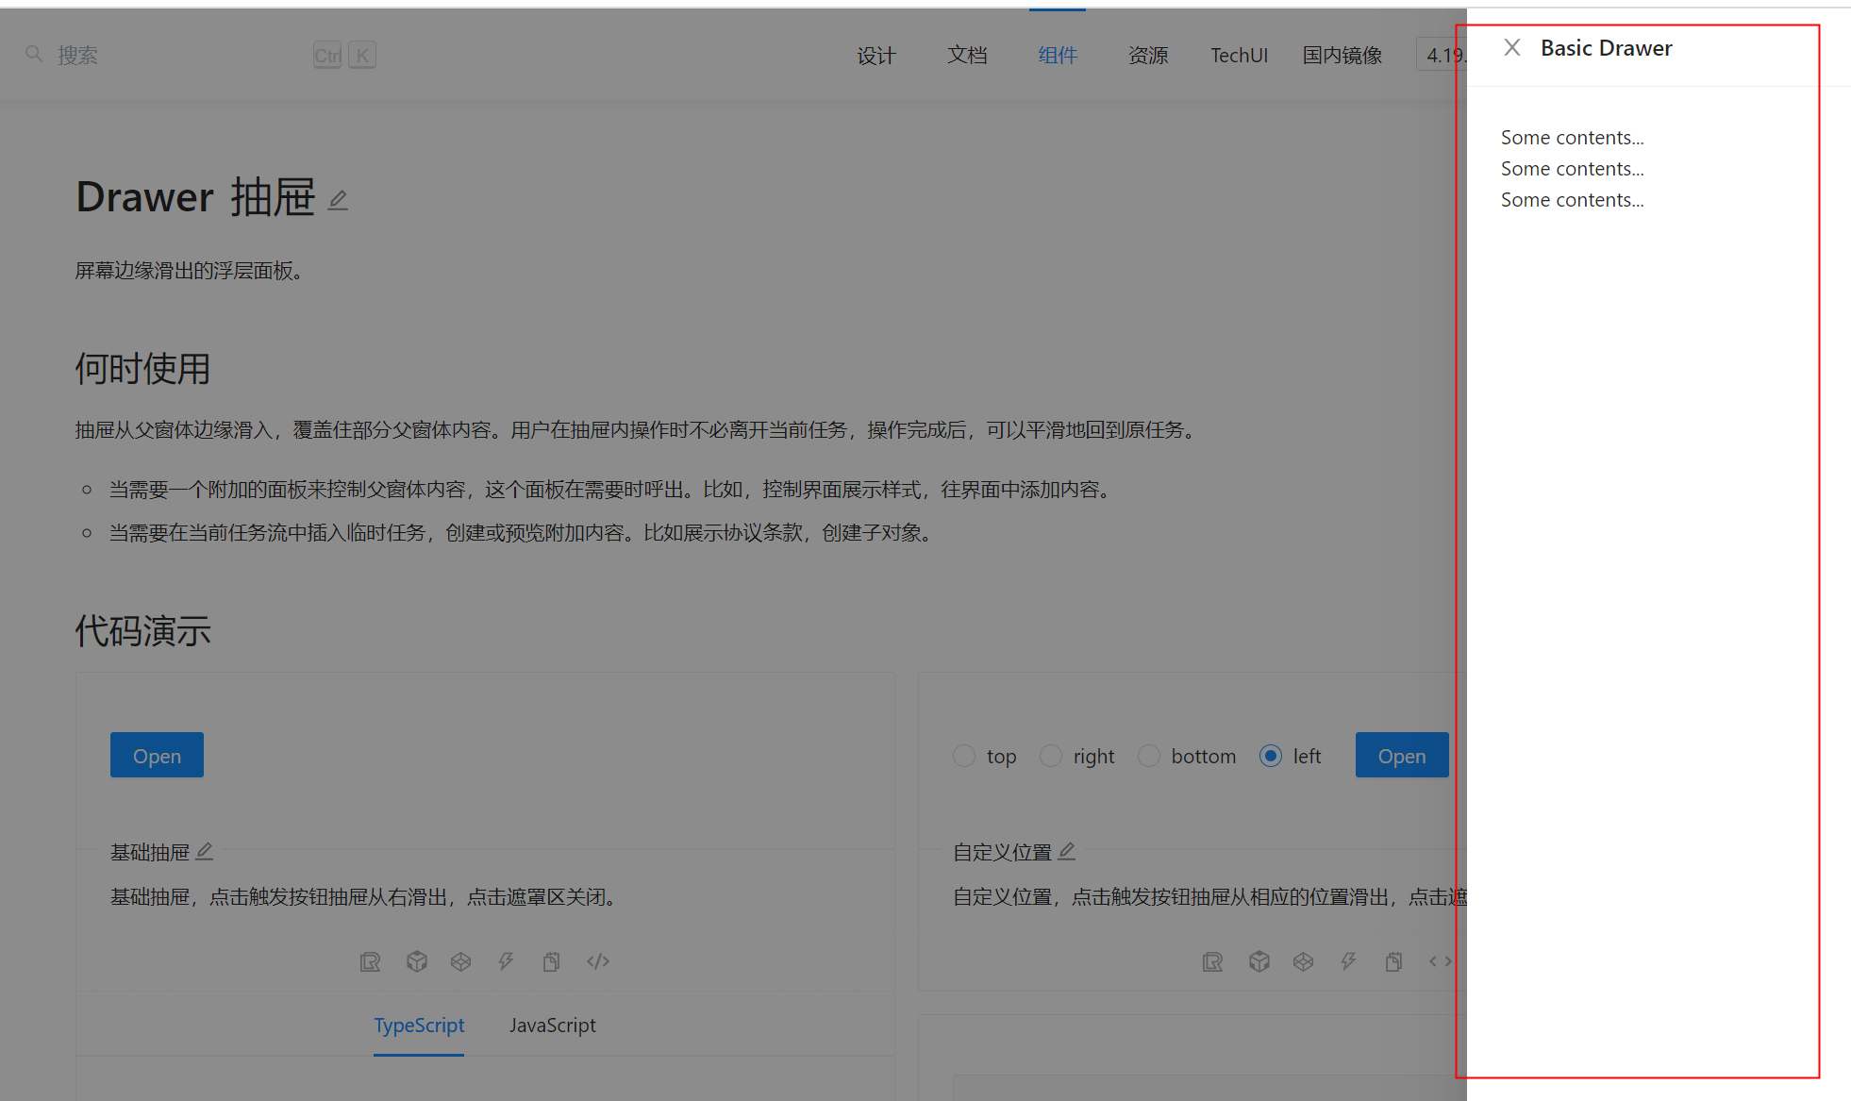
Task: Click Open button beside placement radios
Action: pos(1401,756)
